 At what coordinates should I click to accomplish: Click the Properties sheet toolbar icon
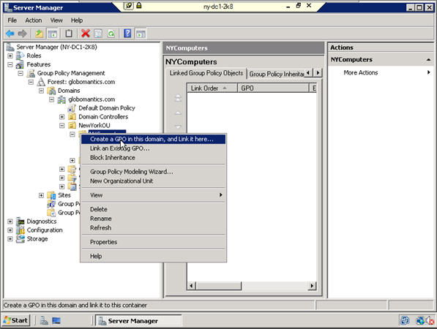coord(98,34)
